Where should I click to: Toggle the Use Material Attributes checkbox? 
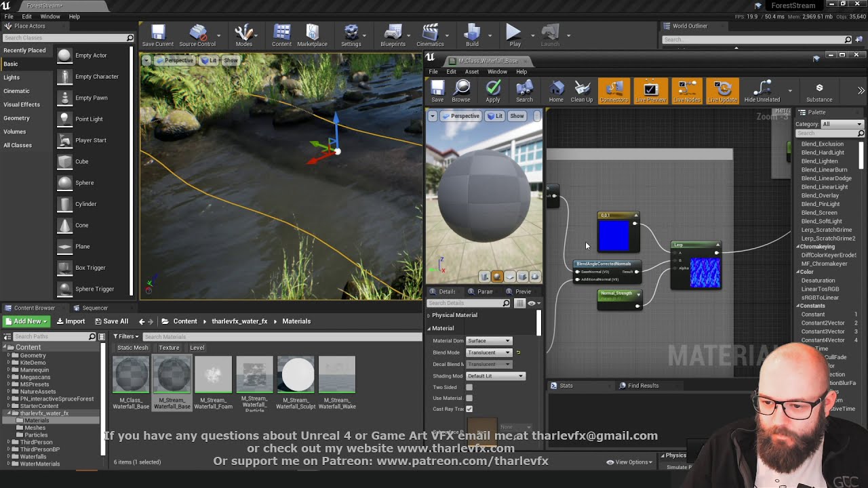tap(469, 398)
